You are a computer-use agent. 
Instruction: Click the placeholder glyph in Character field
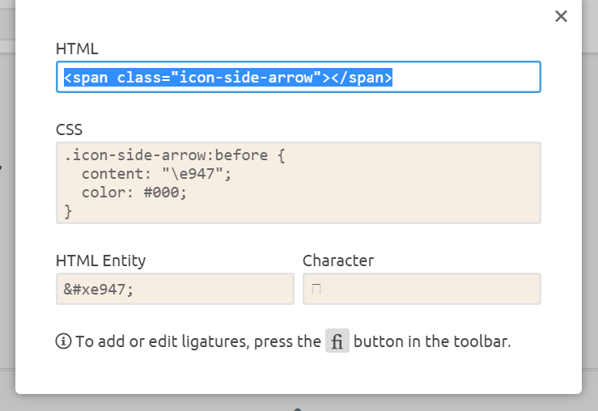(316, 289)
